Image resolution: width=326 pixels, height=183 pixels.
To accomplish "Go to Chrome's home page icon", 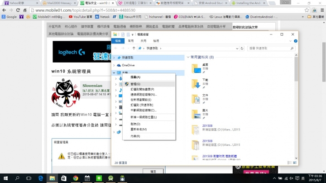I will point(25,10).
